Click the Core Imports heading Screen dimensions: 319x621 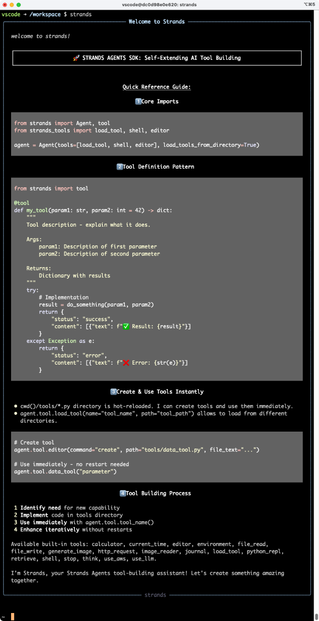click(160, 102)
